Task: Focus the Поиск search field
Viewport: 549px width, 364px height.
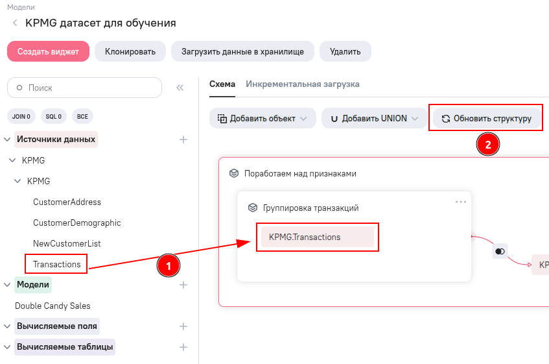Action: pyautogui.click(x=85, y=88)
